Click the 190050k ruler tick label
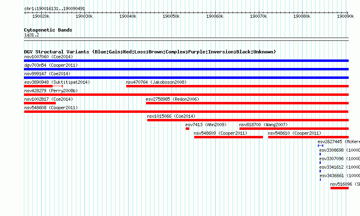This screenshot has height=216, width=360. (171, 16)
